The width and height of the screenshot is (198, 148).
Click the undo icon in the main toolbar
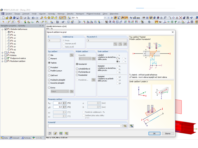[33, 18]
